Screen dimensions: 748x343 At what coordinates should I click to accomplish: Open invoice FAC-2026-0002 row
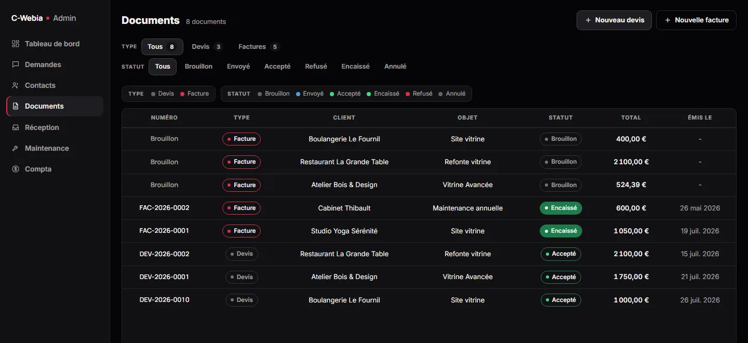(429, 208)
